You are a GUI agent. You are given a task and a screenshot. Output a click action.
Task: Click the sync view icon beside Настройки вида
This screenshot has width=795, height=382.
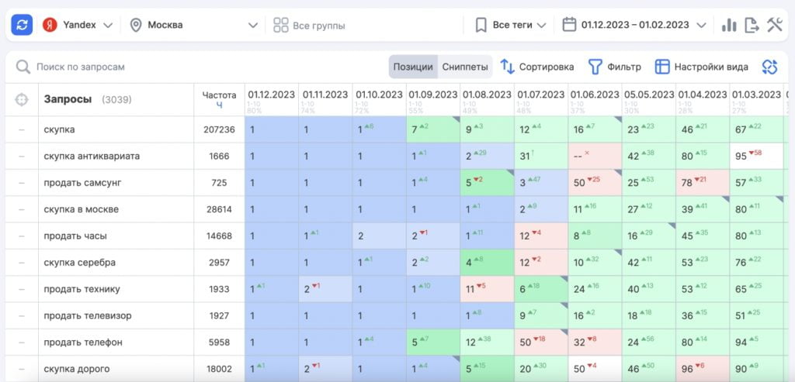click(769, 67)
